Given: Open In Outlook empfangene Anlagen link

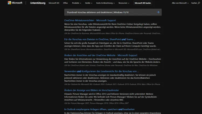Looking at the screenshot, I should (x=99, y=109).
